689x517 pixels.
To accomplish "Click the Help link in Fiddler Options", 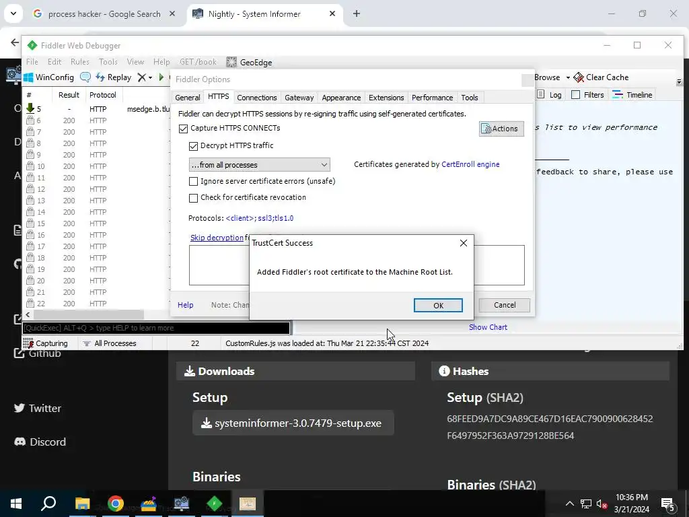I will 186,305.
